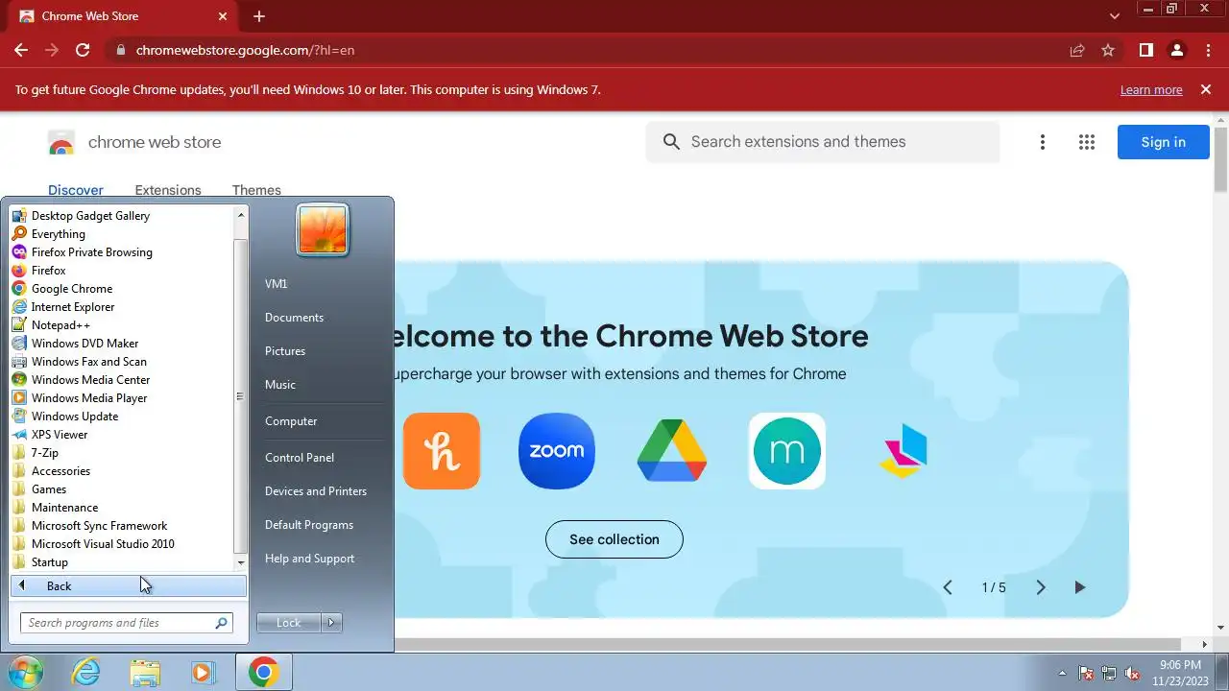Click Search extensions and themes field
Screen dimensions: 1229x691
pyautogui.click(x=823, y=142)
